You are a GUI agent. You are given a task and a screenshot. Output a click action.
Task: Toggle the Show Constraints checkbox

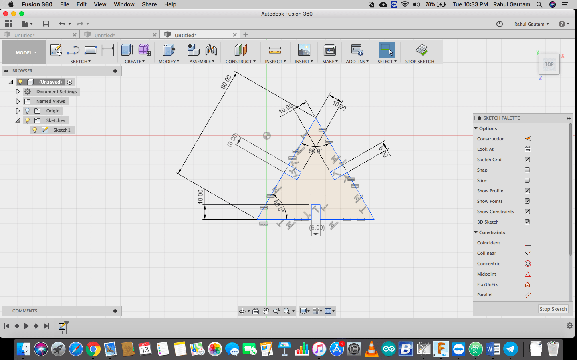[x=527, y=212]
